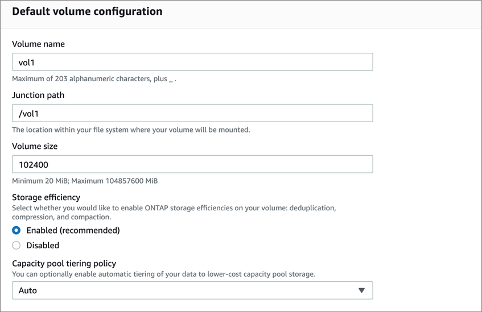This screenshot has width=482, height=312.
Task: Click the Capacity pool tiering policy label
Action: (x=64, y=263)
